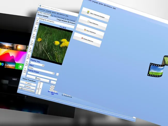Image resolution: width=168 pixels, height=126 pixels.
Task: Adjust the Display Time spinner arrows
Action: (43, 65)
